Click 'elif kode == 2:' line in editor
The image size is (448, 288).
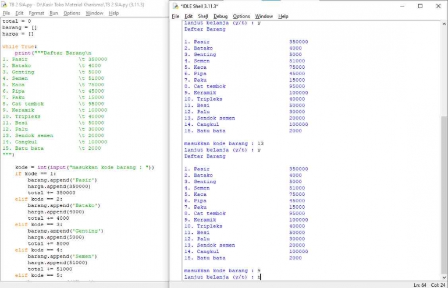(38, 199)
